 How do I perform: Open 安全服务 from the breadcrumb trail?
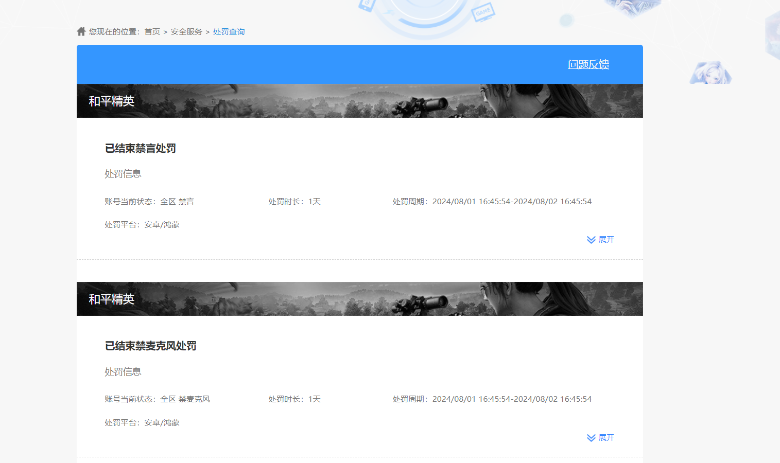[186, 31]
